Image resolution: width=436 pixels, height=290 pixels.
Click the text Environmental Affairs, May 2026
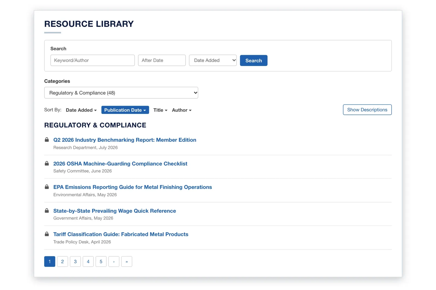(85, 195)
